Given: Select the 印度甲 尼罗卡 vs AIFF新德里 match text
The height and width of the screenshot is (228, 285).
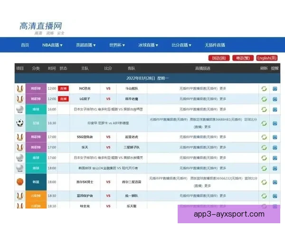Looking at the screenshot, I should (x=108, y=123).
